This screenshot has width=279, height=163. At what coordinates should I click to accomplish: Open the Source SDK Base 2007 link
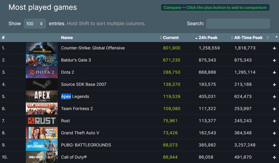(x=83, y=84)
